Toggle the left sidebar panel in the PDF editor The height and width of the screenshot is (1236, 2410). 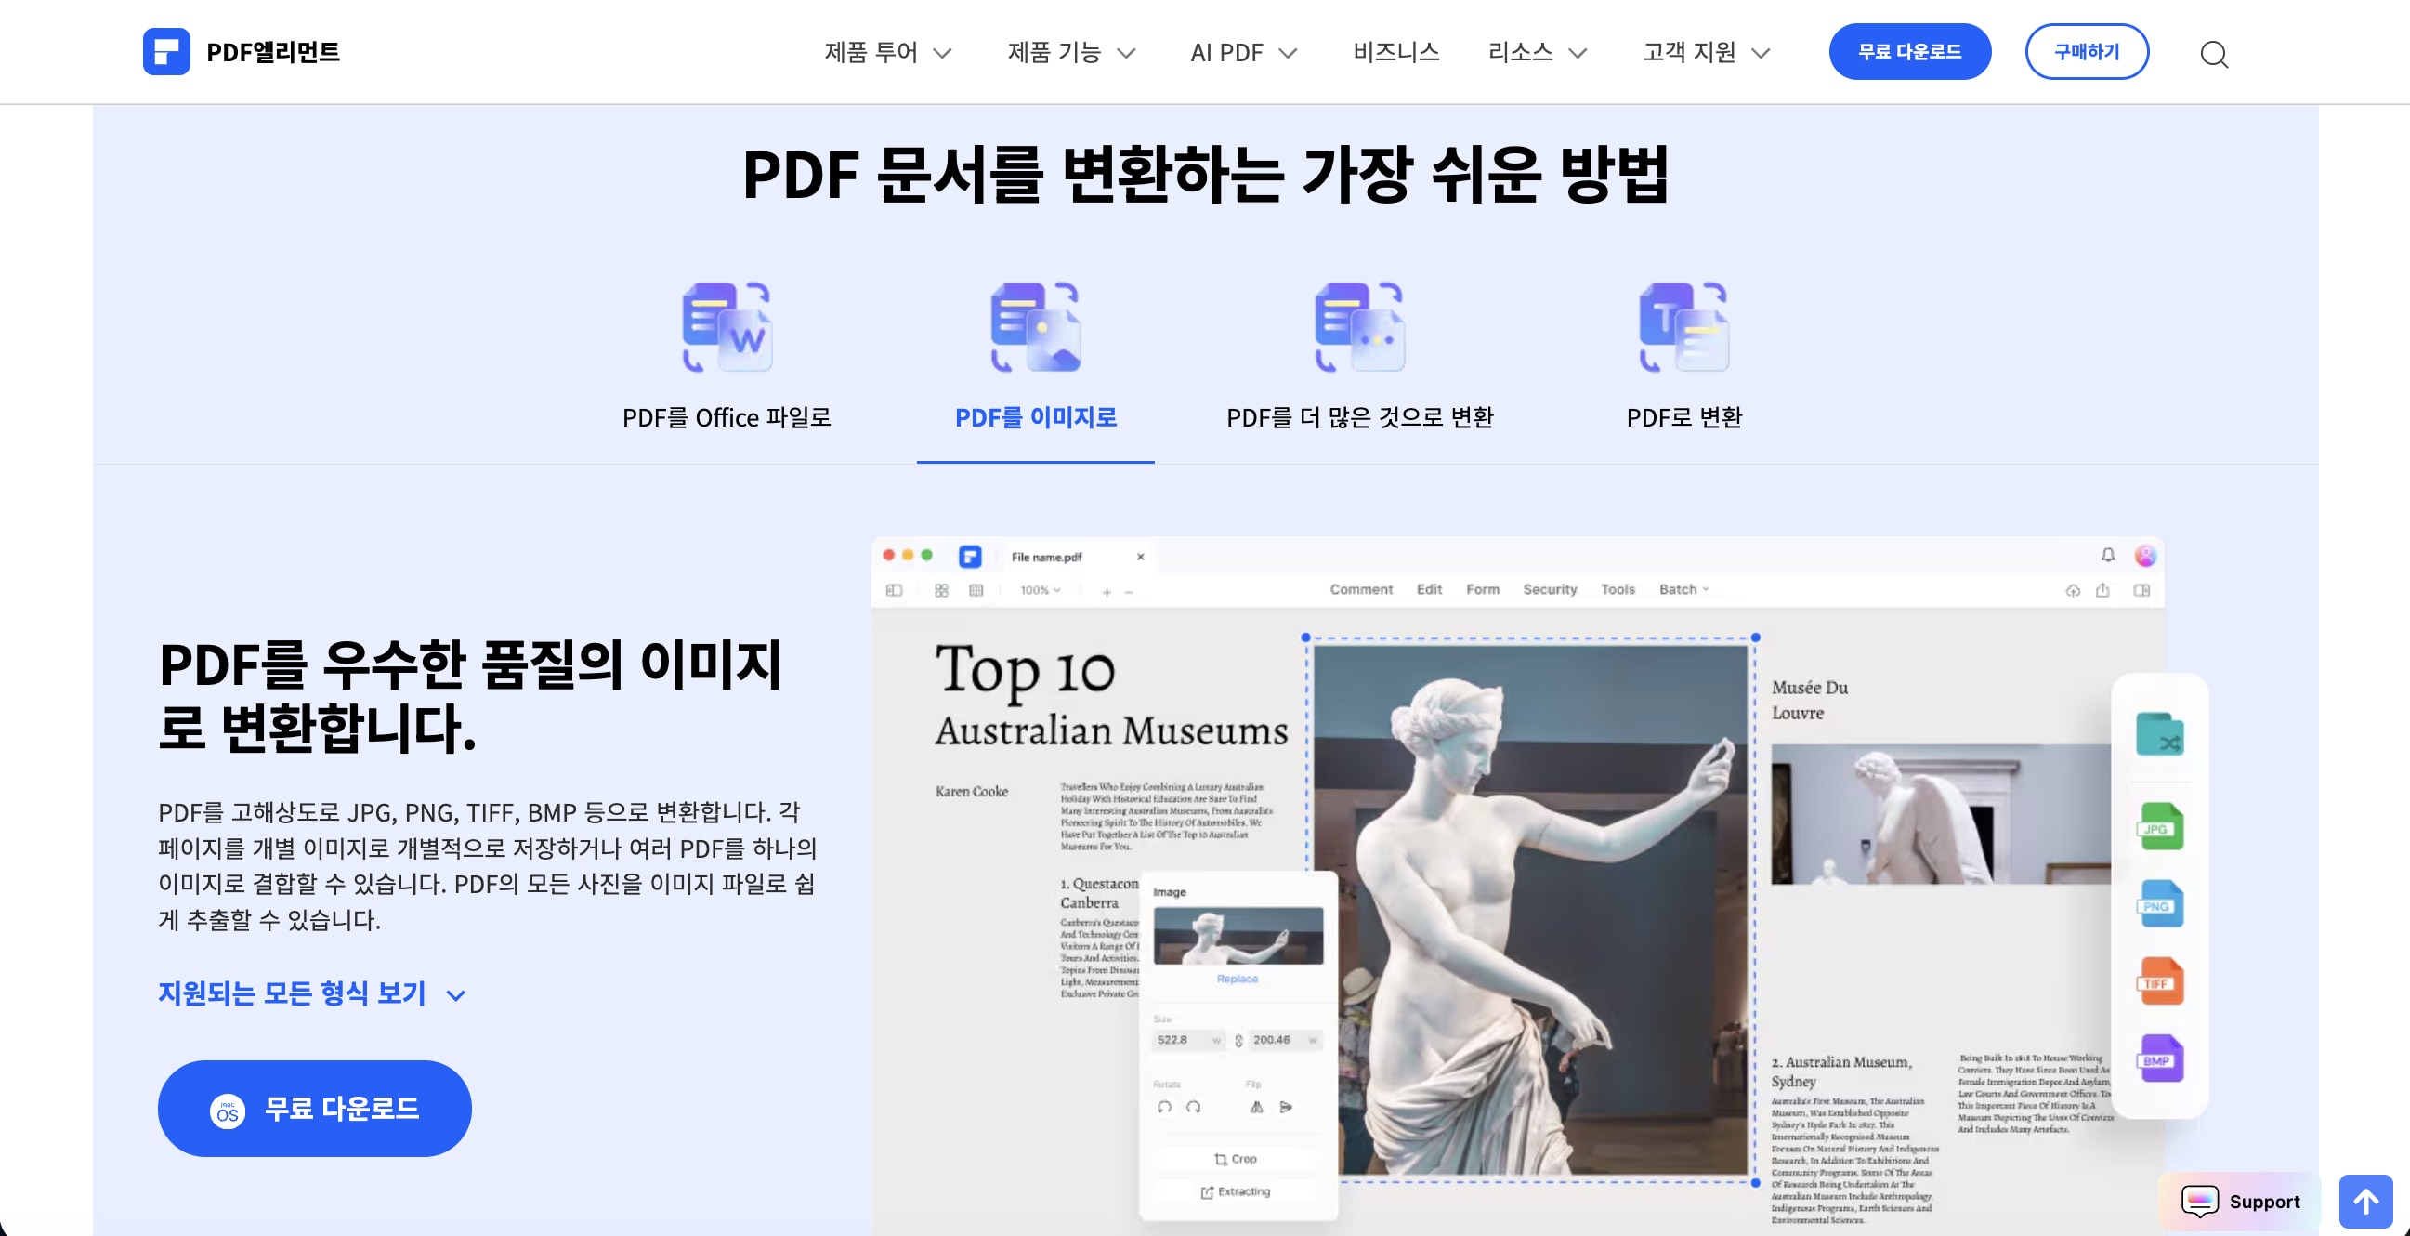pos(895,590)
